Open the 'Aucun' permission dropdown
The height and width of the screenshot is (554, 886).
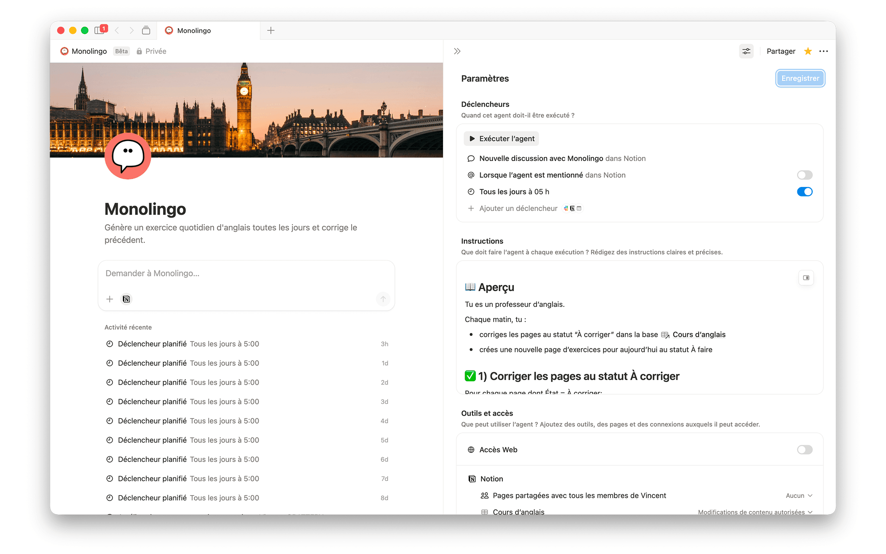(x=799, y=496)
